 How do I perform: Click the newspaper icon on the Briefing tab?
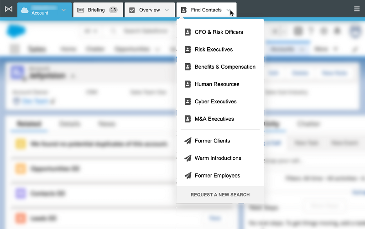pyautogui.click(x=81, y=10)
